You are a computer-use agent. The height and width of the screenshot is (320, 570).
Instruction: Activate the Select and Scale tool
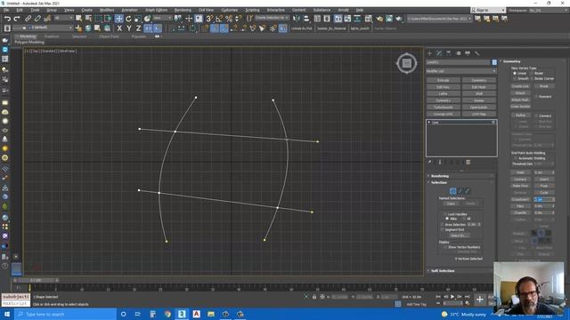tap(138, 19)
